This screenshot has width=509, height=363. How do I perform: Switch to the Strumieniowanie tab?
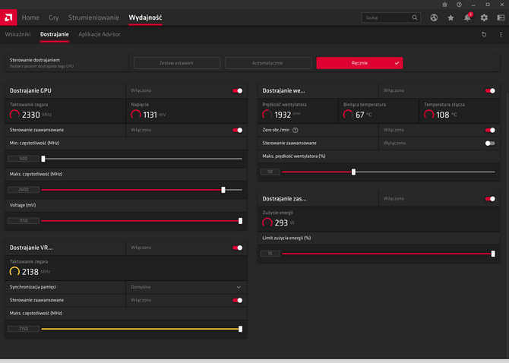[93, 17]
